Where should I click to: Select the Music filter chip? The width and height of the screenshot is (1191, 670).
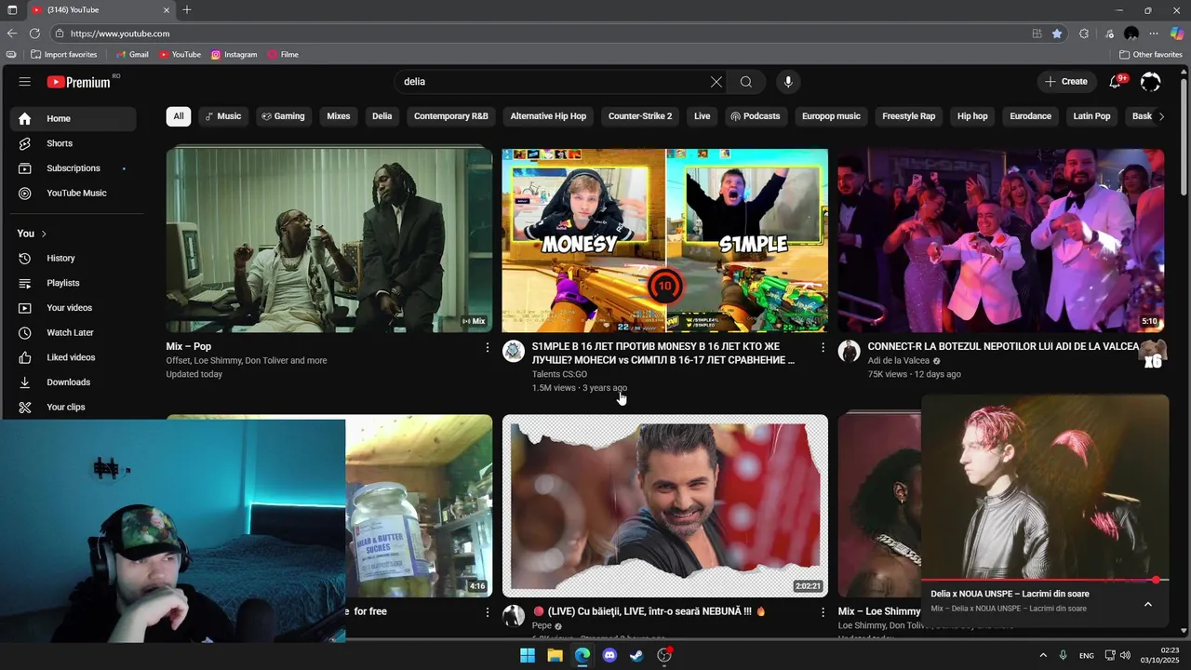click(x=222, y=116)
